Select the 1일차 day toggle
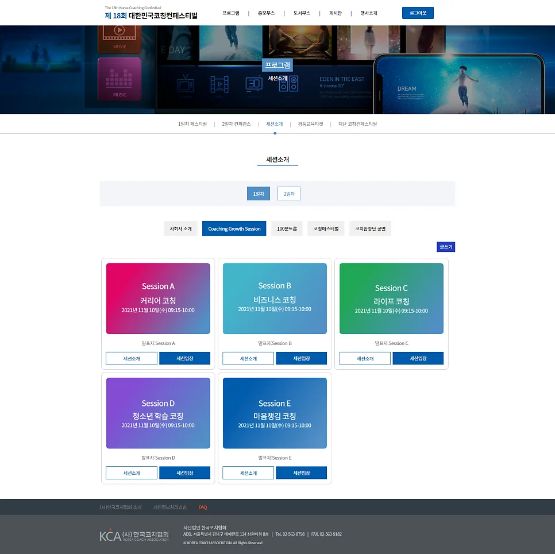The image size is (555, 554). click(x=259, y=193)
